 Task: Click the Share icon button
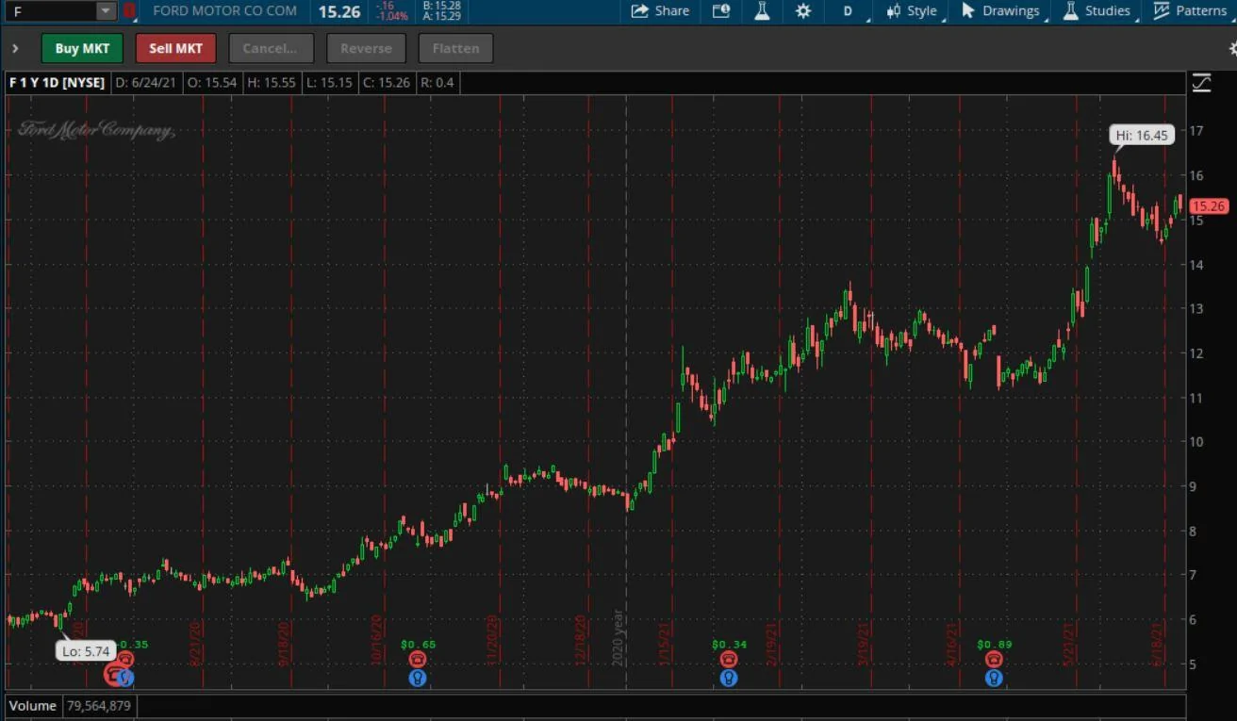[x=660, y=11]
